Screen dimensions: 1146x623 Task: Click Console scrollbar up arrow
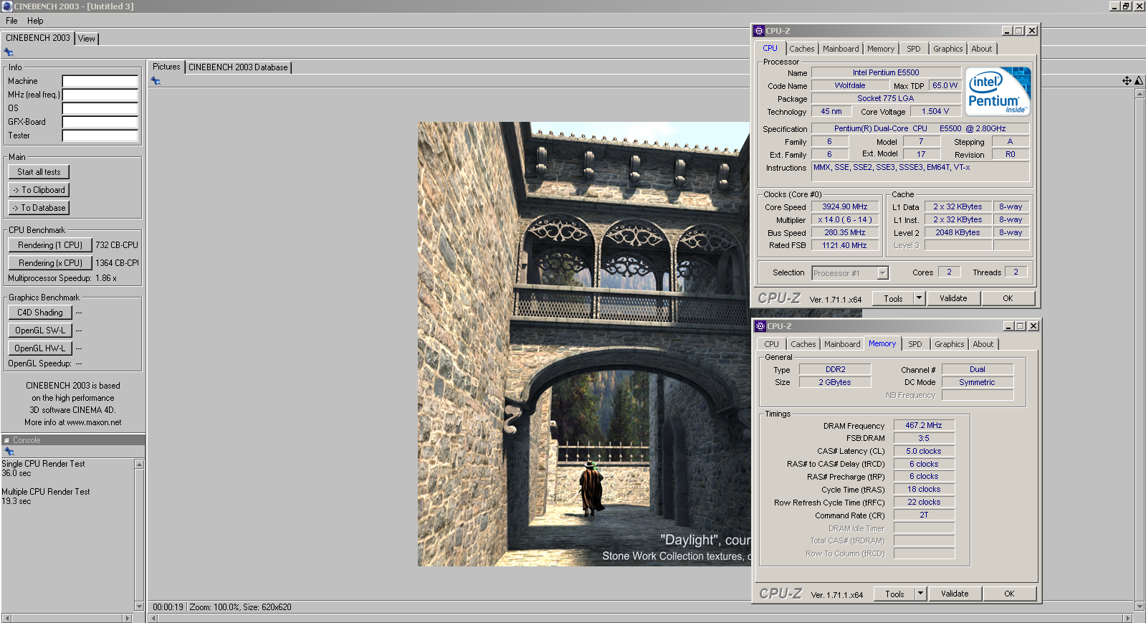(140, 465)
